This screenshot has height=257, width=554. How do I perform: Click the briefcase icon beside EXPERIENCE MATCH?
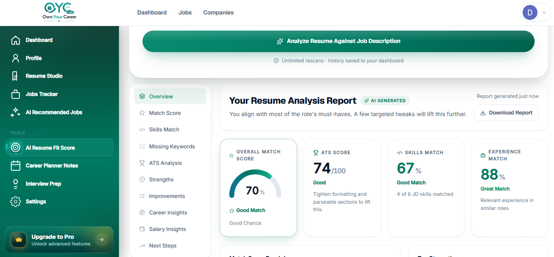pos(483,155)
